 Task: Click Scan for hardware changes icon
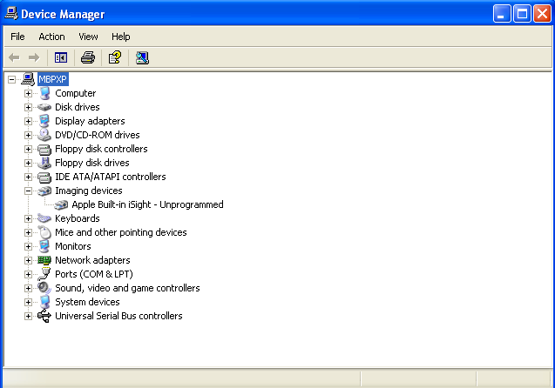[x=142, y=57]
